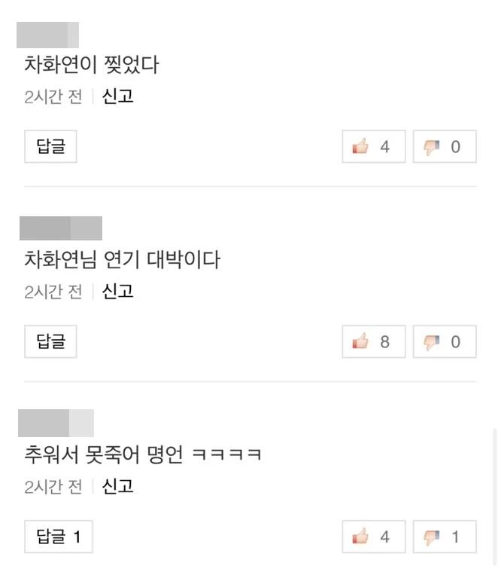Open the blurred username of the first comment

pyautogui.click(x=47, y=35)
